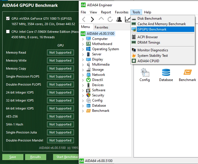Select the Config tree item label
The width and height of the screenshot is (198, 164).
[x=97, y=100]
